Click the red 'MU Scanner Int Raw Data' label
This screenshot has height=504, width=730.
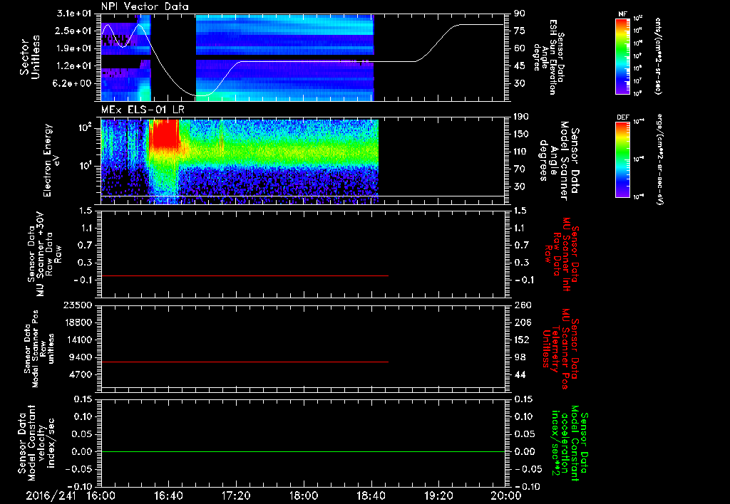pos(562,254)
